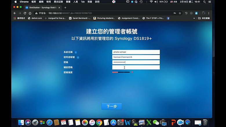Close the DiskStation tab
The width and height of the screenshot is (226, 127).
click(59, 8)
